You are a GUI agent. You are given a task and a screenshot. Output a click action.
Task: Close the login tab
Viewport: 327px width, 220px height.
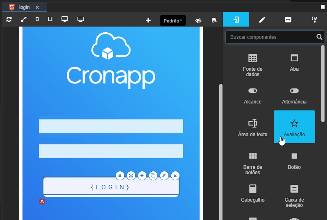(37, 7)
